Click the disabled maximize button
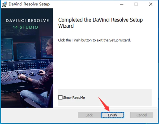The width and height of the screenshot is (159, 124). [136, 4]
